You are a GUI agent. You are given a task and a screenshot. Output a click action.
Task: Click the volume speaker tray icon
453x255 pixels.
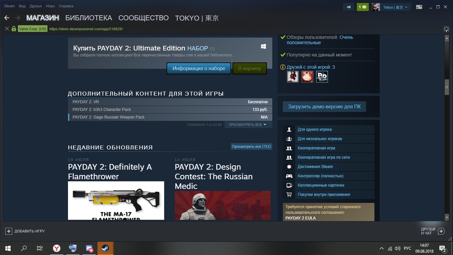[398, 248]
